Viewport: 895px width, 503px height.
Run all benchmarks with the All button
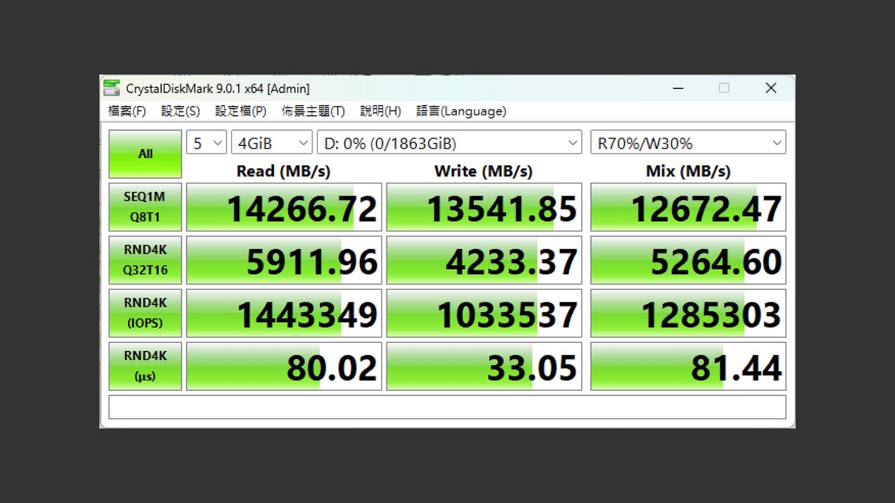click(x=145, y=154)
